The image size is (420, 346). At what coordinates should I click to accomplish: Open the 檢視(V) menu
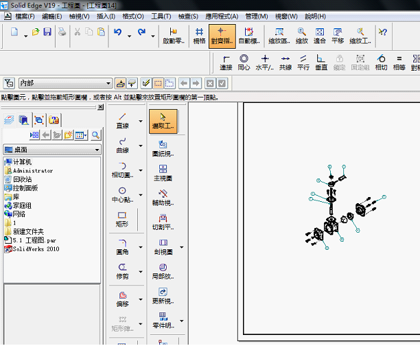[x=80, y=16]
